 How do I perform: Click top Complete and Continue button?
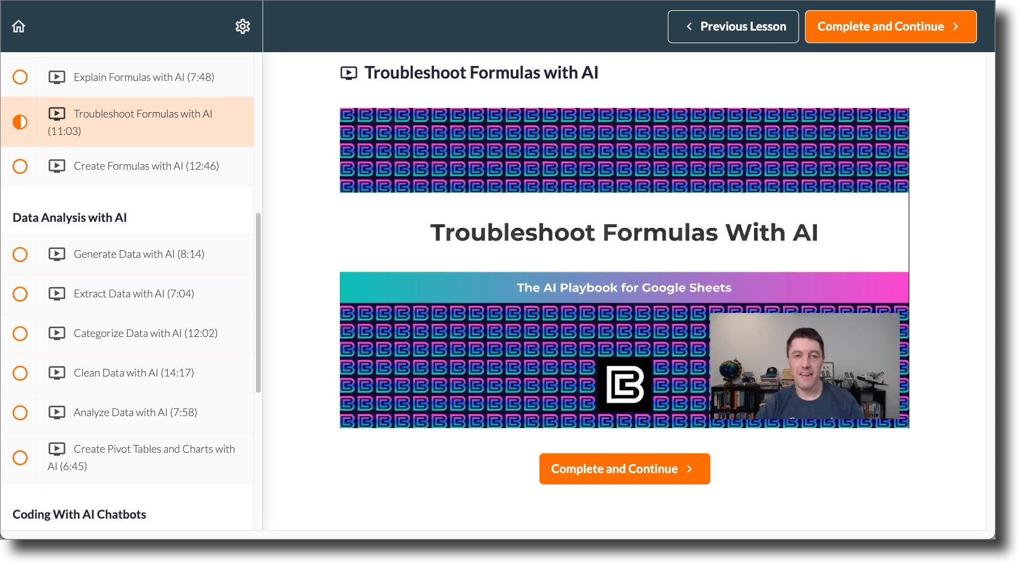click(891, 27)
